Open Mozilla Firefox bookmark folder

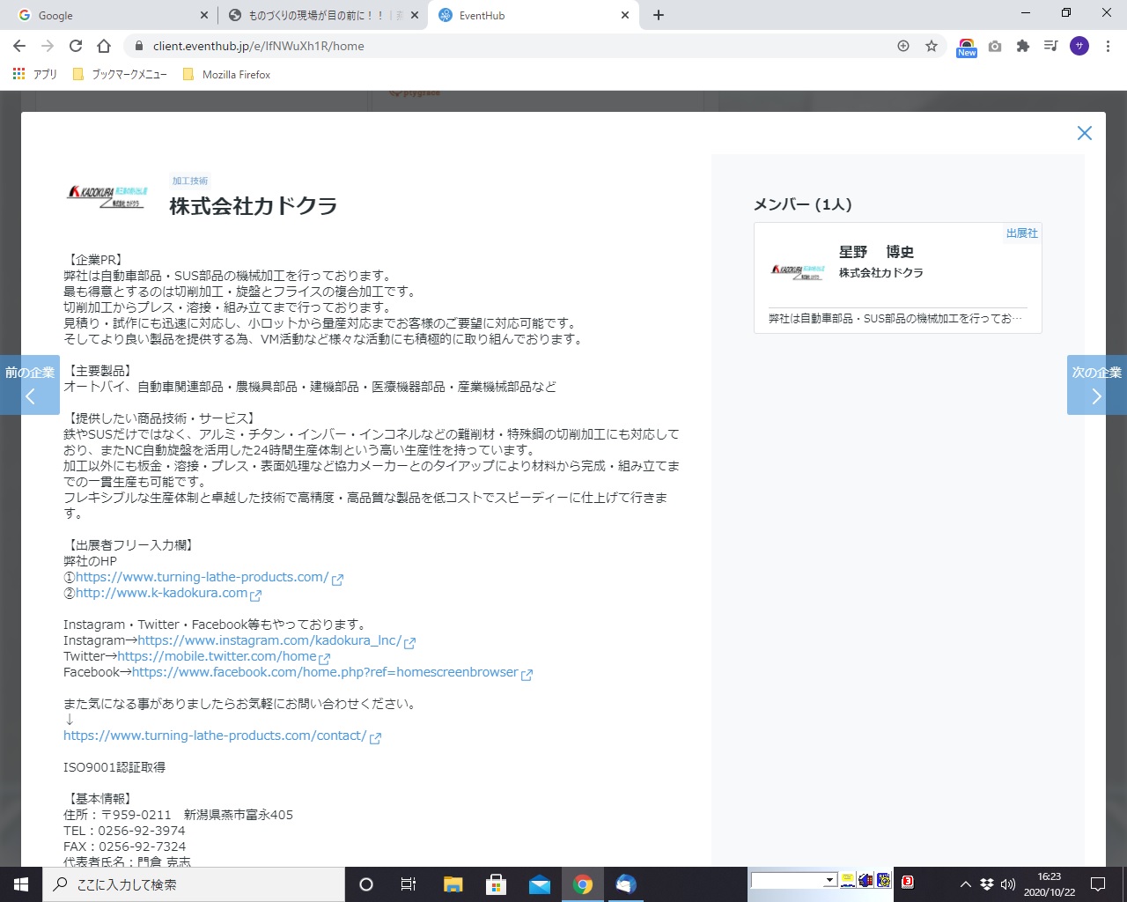pyautogui.click(x=226, y=74)
